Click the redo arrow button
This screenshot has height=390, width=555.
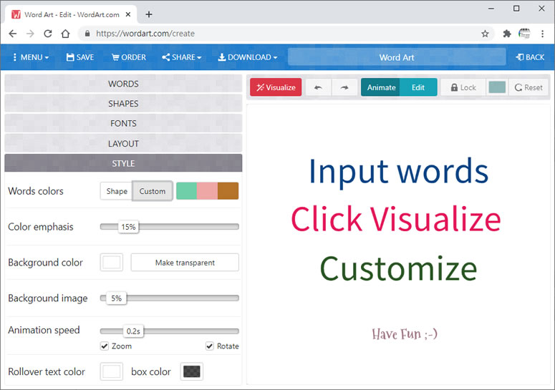[x=344, y=87]
